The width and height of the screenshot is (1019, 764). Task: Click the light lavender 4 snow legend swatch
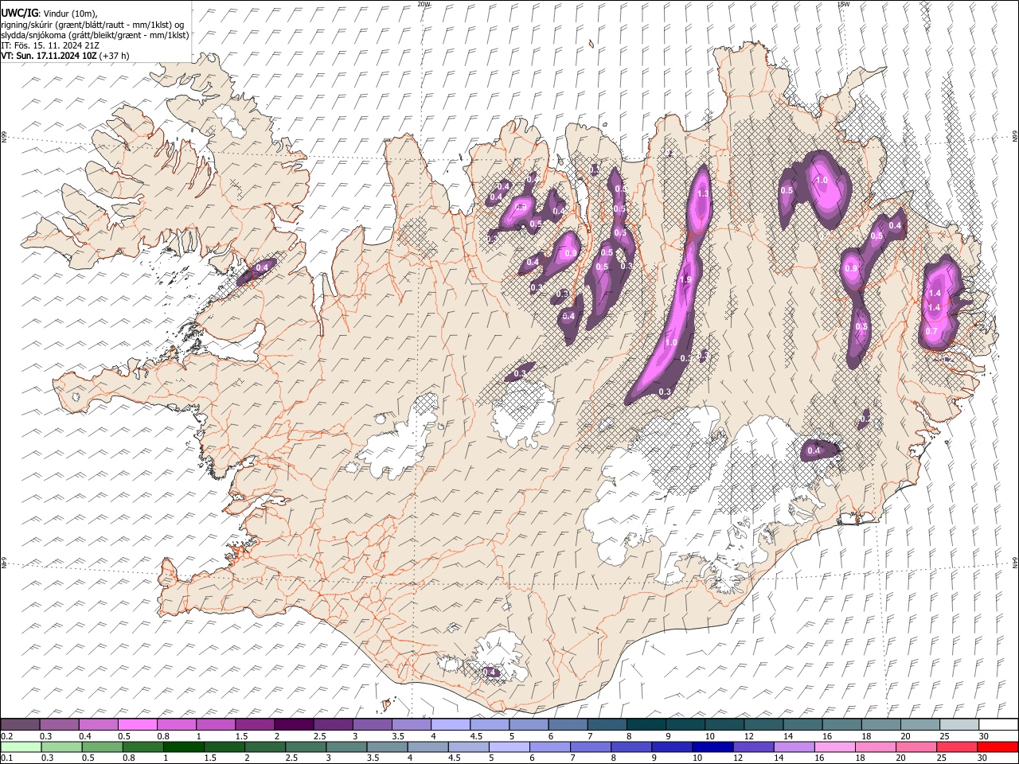451,725
